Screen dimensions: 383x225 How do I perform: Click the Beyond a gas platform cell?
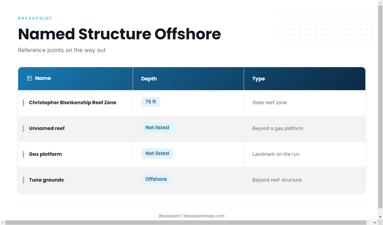click(x=305, y=129)
